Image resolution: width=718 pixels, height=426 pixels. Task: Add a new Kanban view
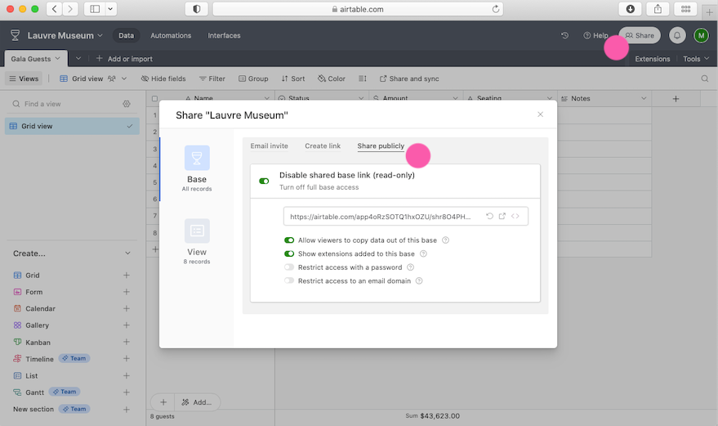pos(127,342)
